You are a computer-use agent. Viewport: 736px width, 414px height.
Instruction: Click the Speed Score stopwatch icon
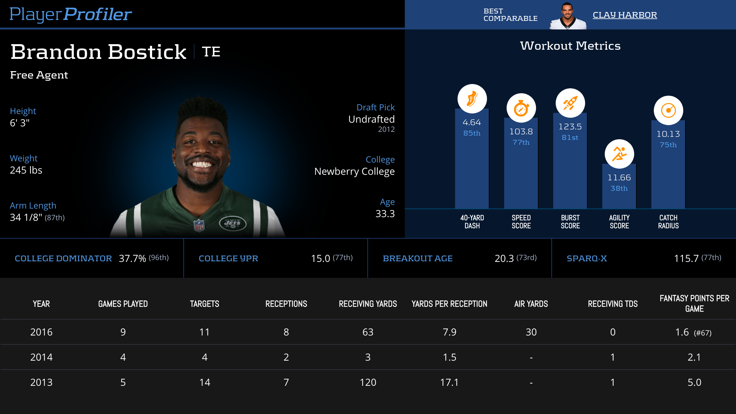pyautogui.click(x=521, y=108)
